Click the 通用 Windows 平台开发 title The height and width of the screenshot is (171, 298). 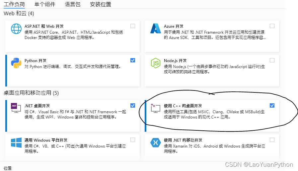point(46,140)
